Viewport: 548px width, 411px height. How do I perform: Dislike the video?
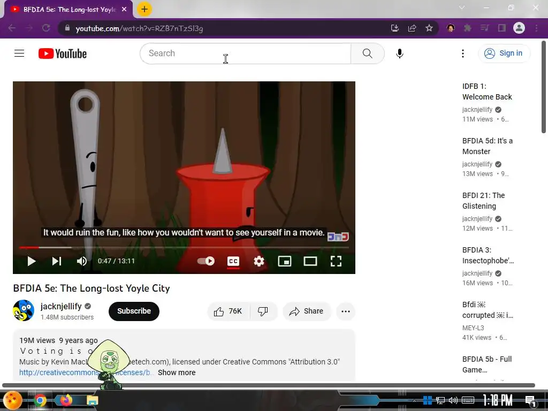[x=263, y=311]
